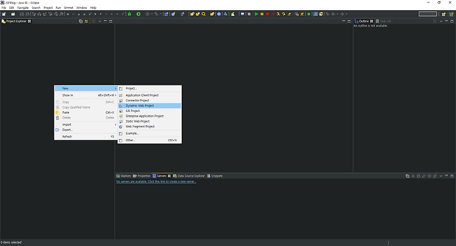Screen dimensions: 456x246
Task: Expand the Import context menu item
Action: click(85, 125)
